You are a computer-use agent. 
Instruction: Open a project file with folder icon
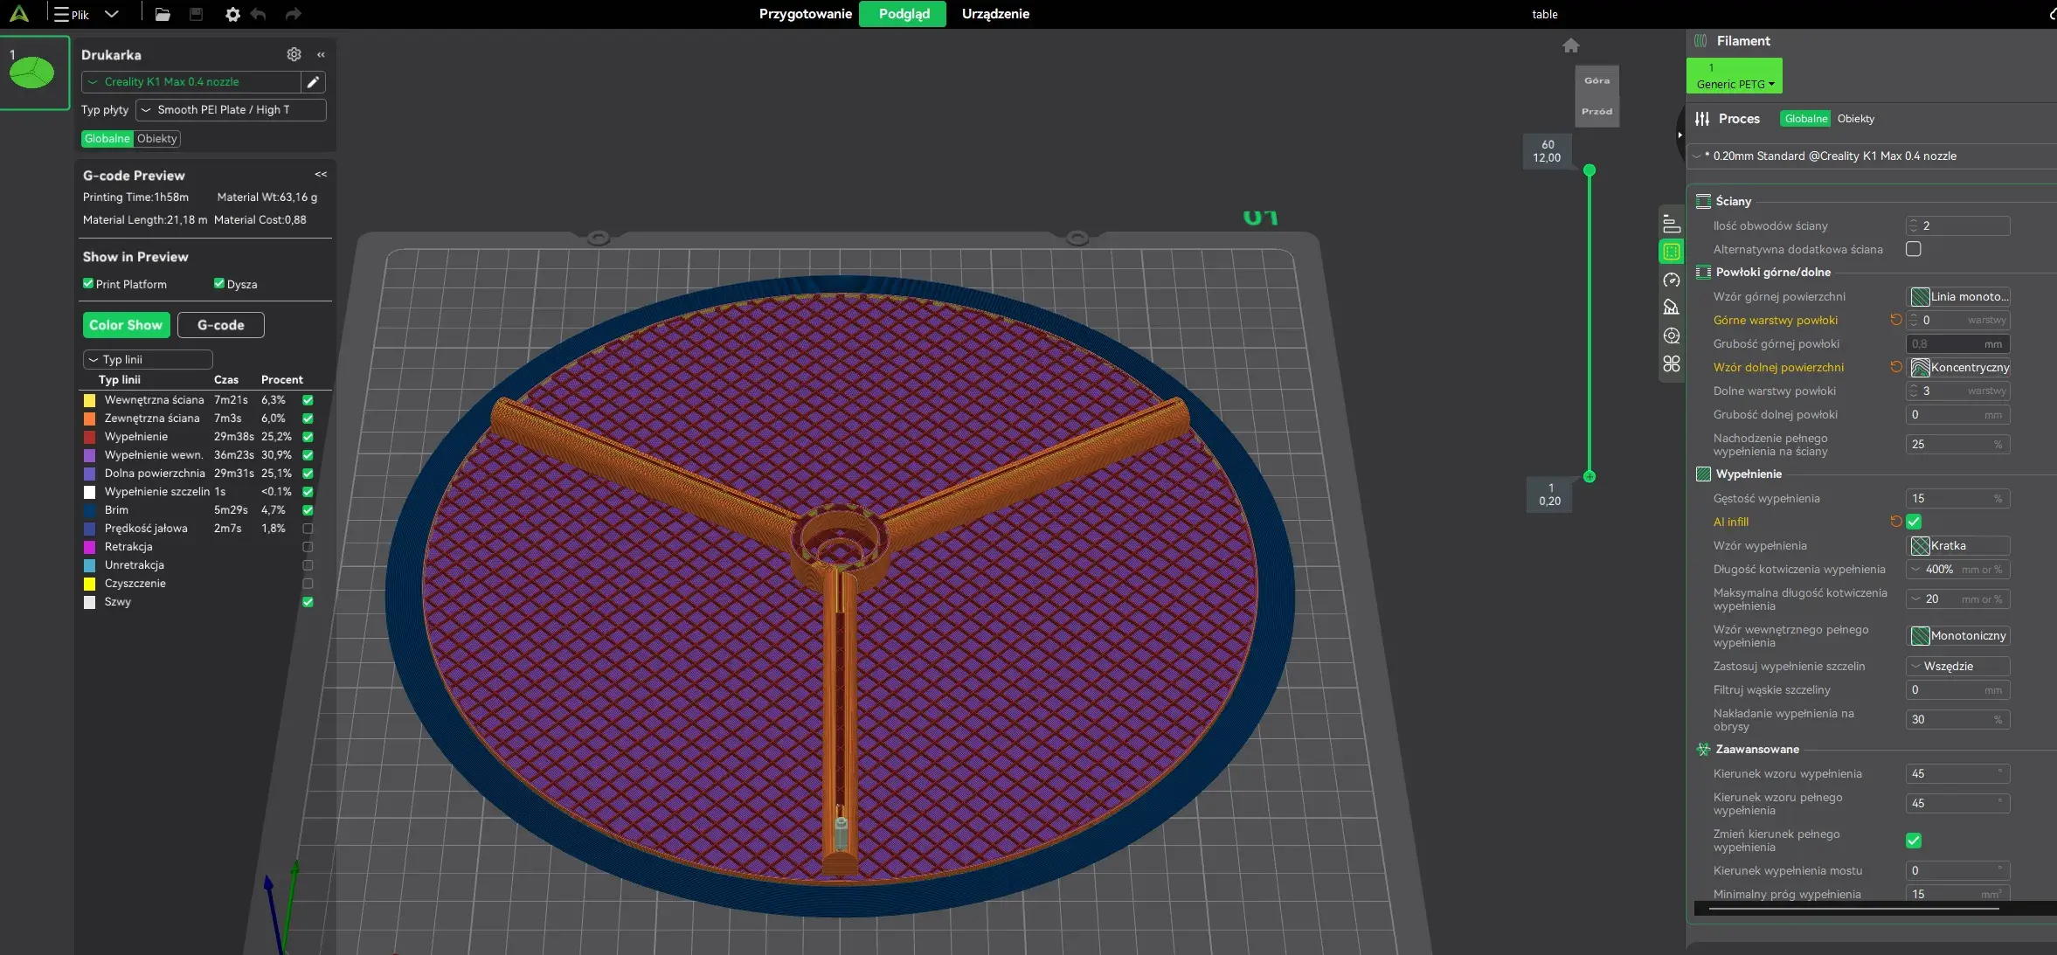163,14
